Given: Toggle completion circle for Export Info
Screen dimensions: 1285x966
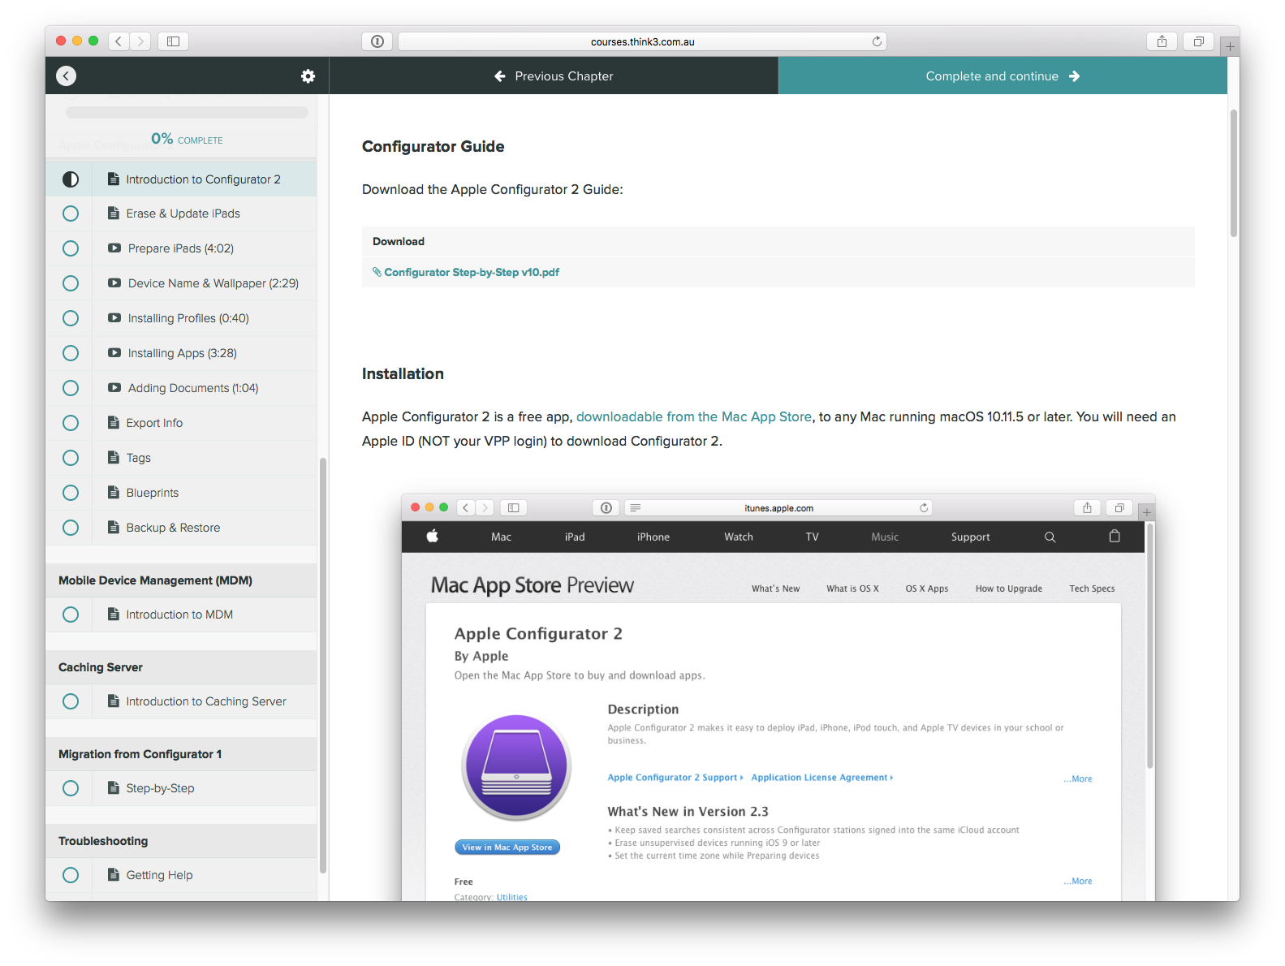Looking at the screenshot, I should click(x=71, y=423).
